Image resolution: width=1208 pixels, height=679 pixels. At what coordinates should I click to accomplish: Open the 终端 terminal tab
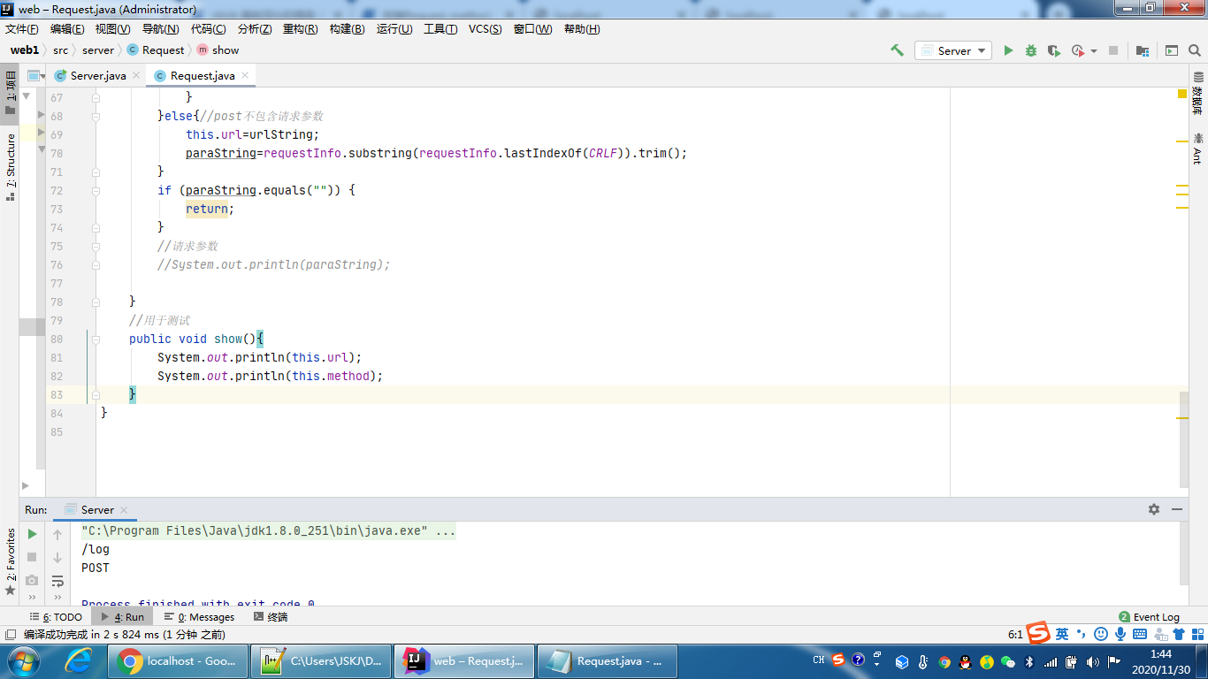(x=271, y=617)
